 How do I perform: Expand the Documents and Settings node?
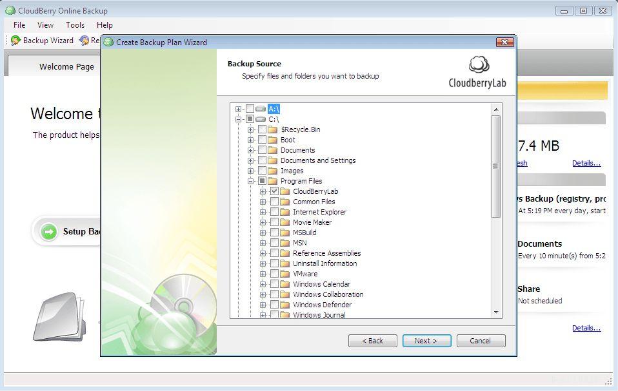click(x=251, y=160)
